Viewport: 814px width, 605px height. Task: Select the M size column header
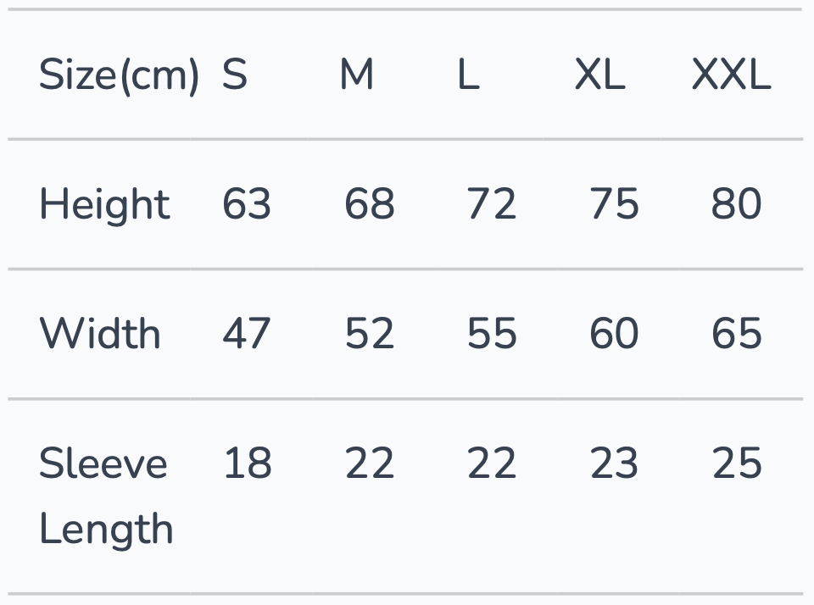pos(356,75)
